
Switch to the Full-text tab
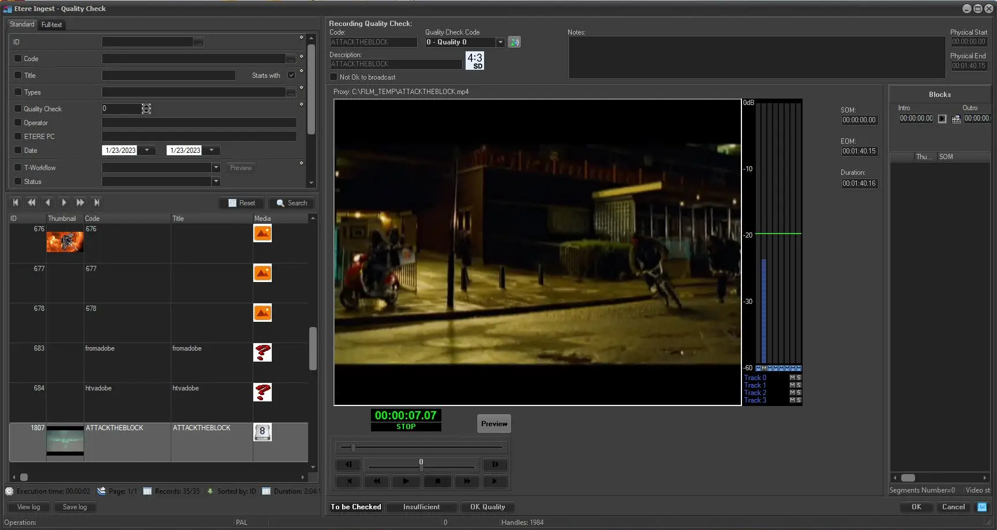coord(51,25)
